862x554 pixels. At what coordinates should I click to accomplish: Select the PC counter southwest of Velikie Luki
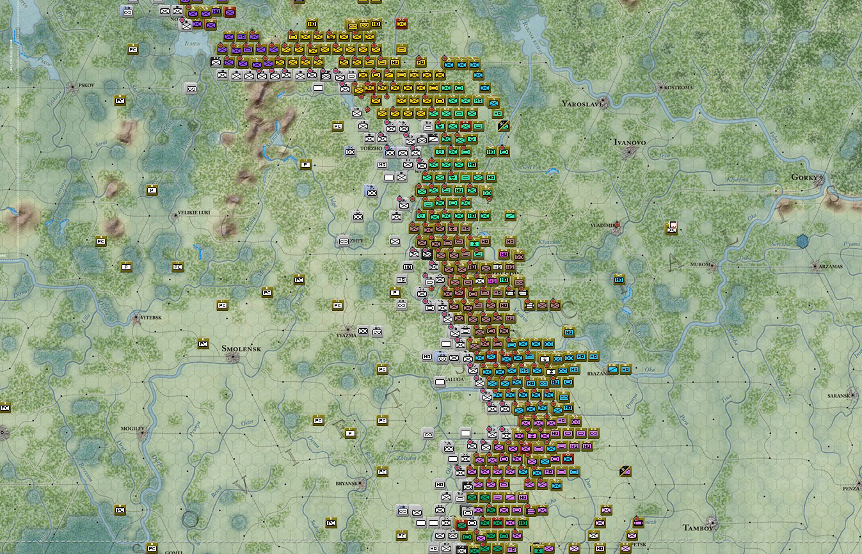pyautogui.click(x=100, y=241)
